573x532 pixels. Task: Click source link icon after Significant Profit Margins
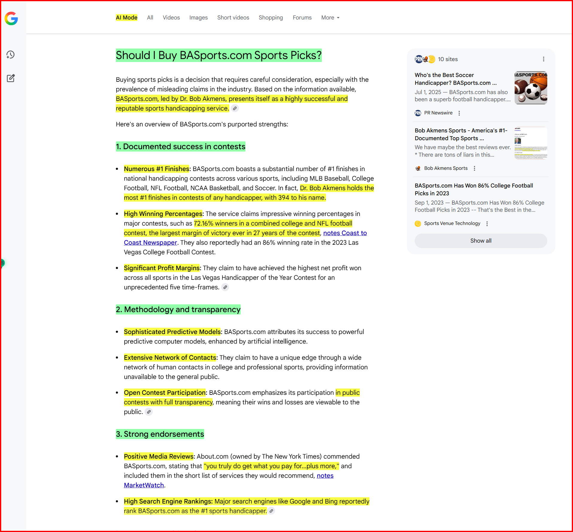(225, 287)
